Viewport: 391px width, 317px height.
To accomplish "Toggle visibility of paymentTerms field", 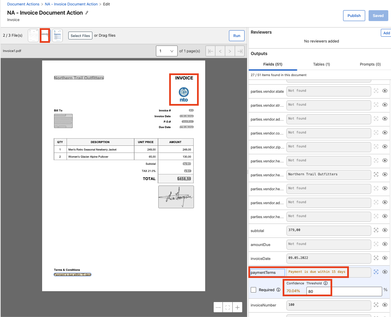I will coord(385,272).
